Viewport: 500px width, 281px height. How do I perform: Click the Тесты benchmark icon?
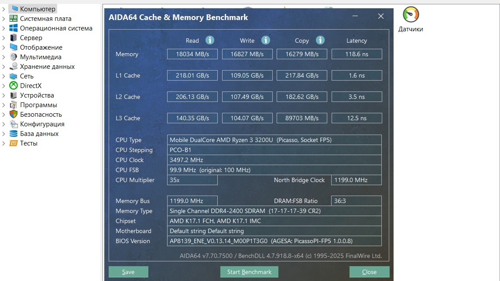point(14,143)
